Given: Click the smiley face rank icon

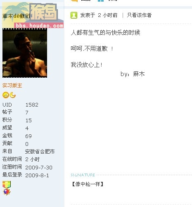Looking at the screenshot, I should [x=6, y=95].
